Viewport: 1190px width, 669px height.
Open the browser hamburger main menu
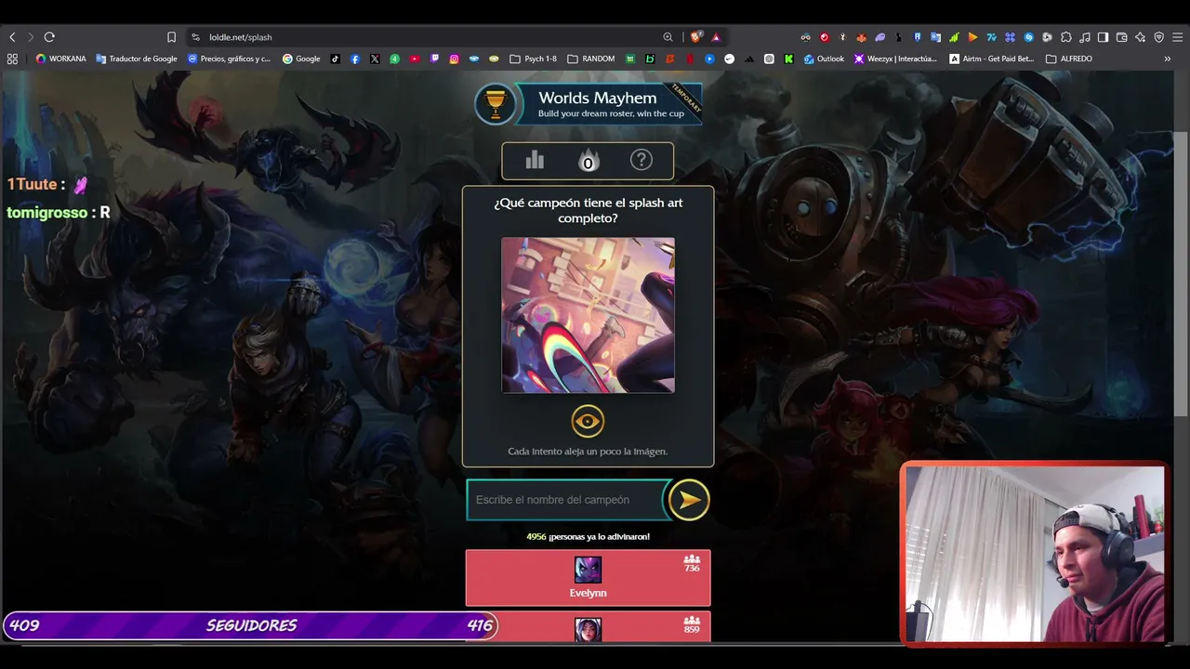(1177, 37)
